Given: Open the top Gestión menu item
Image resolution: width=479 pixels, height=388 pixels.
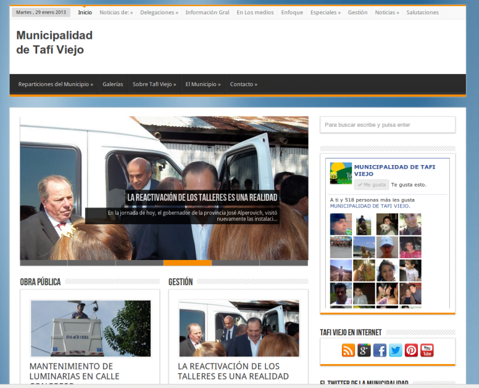Looking at the screenshot, I should point(357,13).
